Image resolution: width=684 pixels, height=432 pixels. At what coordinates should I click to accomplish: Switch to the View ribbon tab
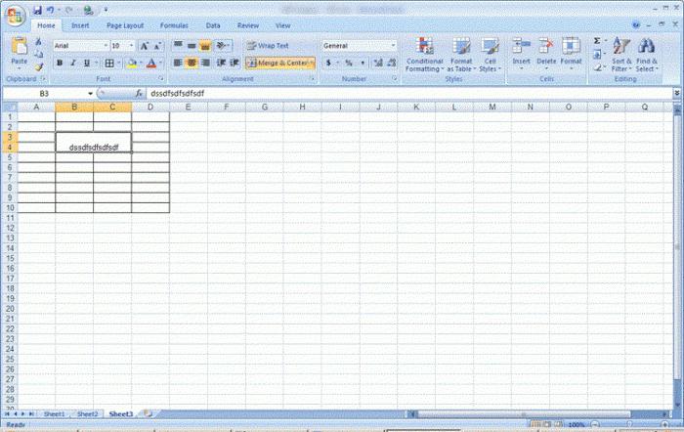point(282,25)
